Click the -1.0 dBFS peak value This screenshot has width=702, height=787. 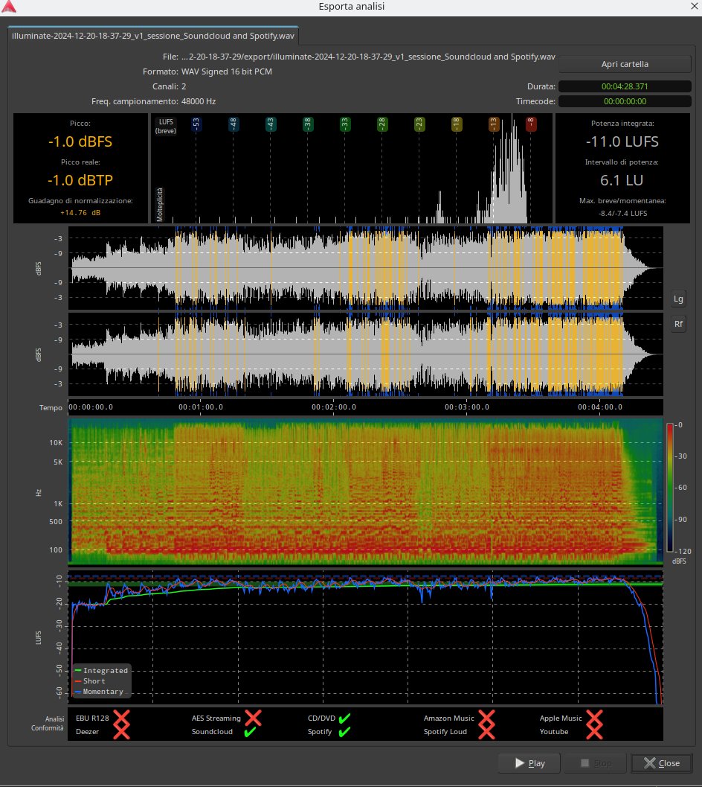point(80,141)
